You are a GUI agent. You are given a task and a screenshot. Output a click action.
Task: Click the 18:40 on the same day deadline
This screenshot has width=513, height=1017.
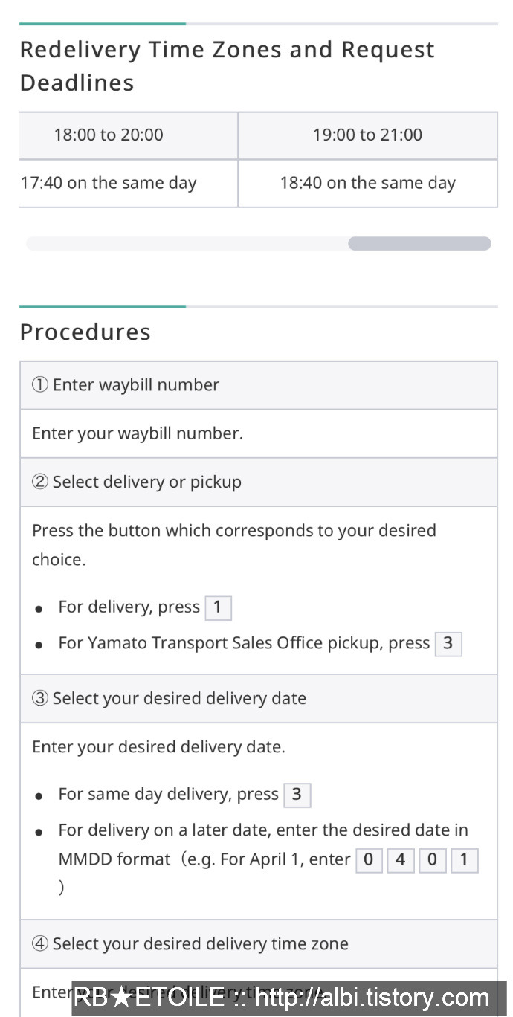point(368,183)
